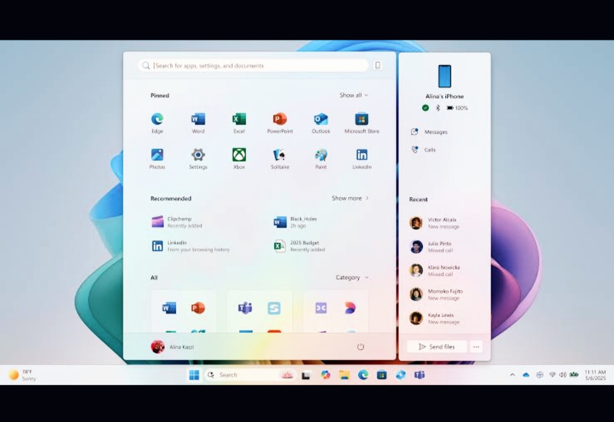Expand Show more recommended items

tap(350, 198)
